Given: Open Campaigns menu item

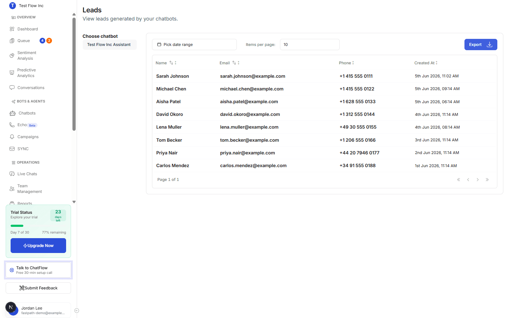Looking at the screenshot, I should pos(28,137).
